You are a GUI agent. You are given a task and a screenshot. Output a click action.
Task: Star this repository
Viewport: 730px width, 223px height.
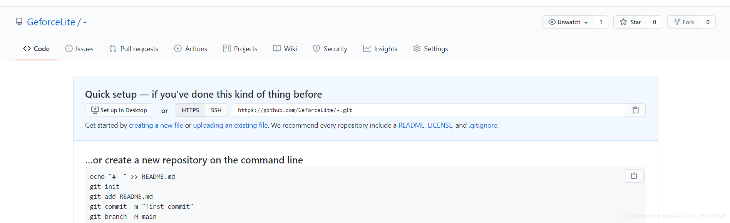pos(630,22)
